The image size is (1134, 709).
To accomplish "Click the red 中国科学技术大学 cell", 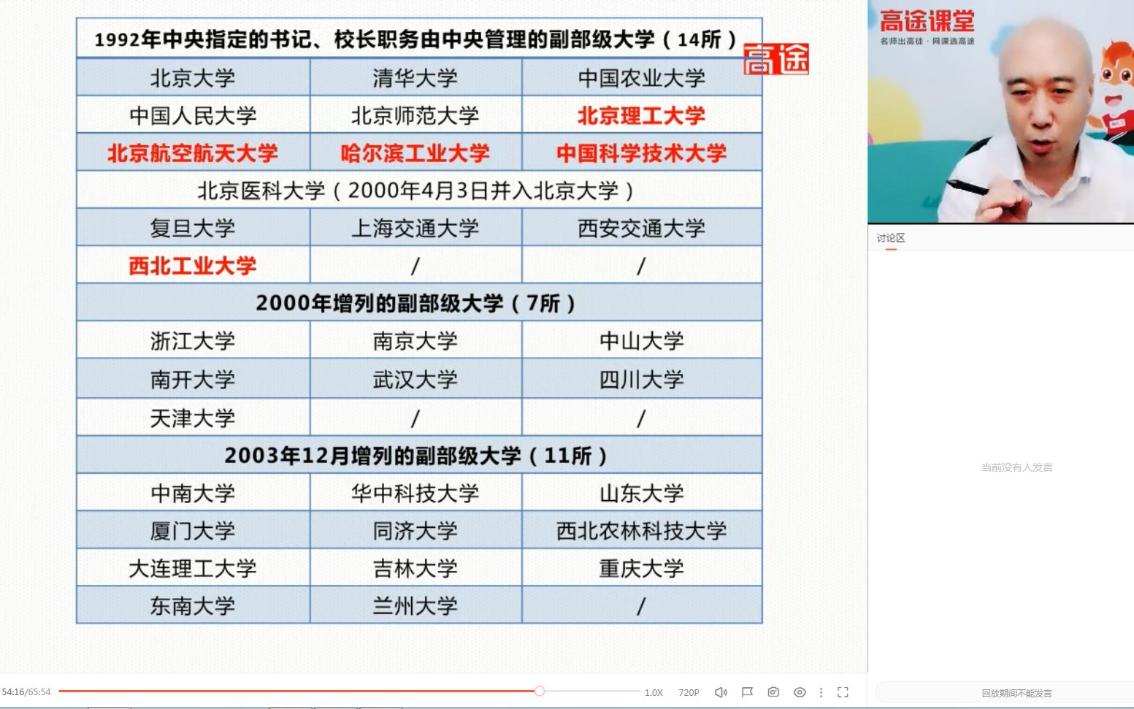I will click(x=642, y=152).
